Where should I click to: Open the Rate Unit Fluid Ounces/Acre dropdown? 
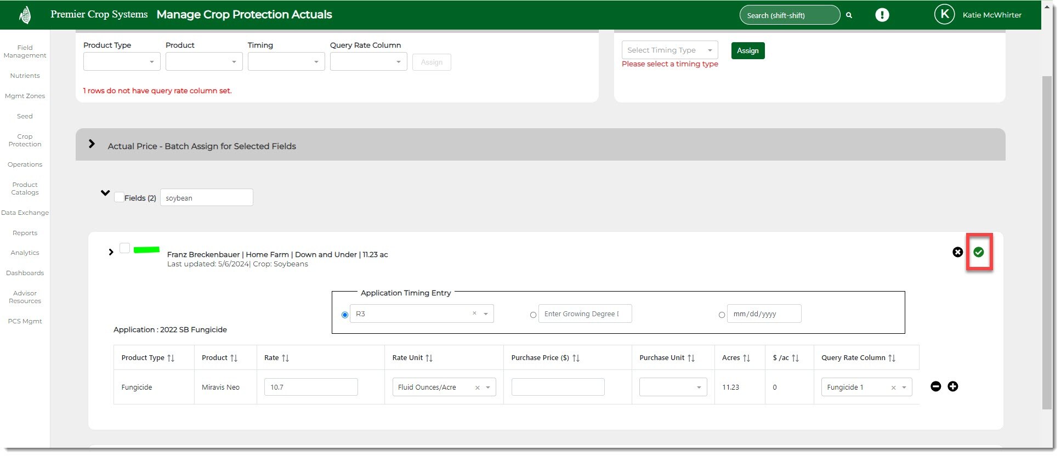pos(487,387)
